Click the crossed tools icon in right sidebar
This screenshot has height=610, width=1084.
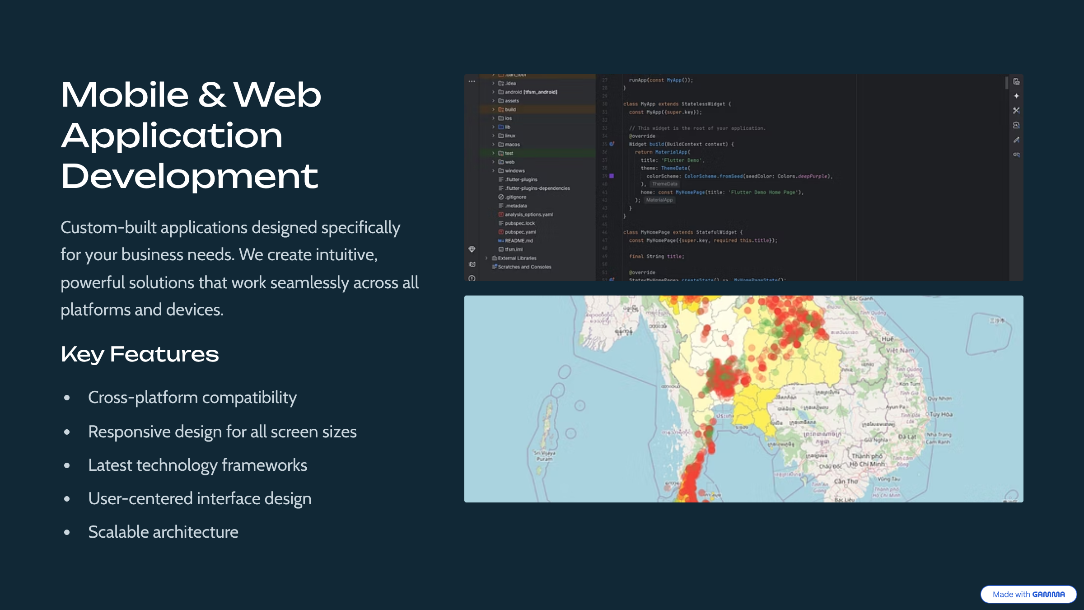(1016, 110)
